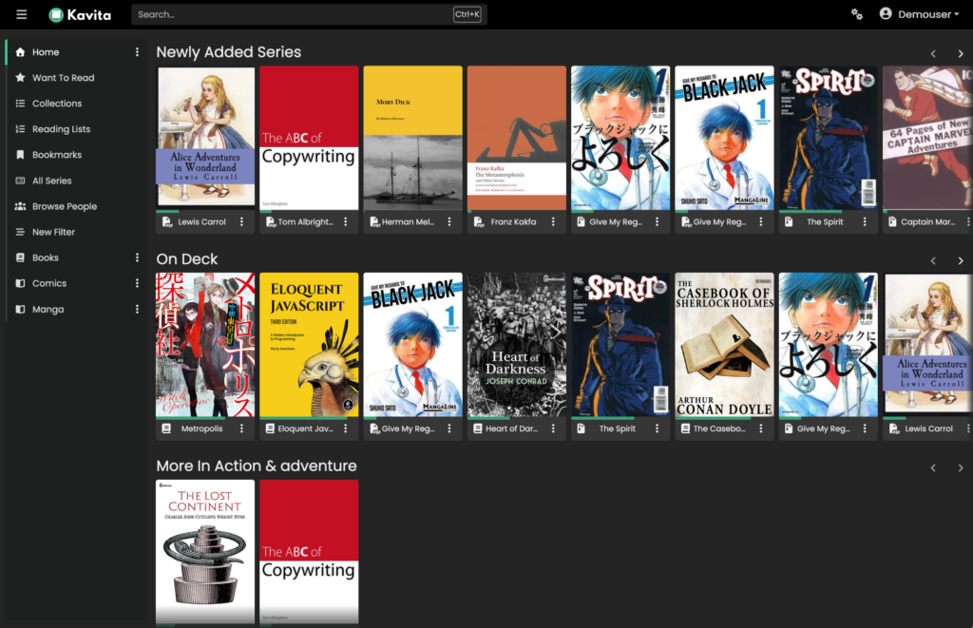Open the Moby Dick cover thumbnail
973x628 pixels.
click(x=412, y=138)
